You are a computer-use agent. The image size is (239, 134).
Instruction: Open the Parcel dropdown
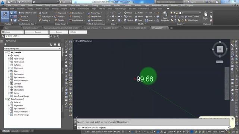click(44, 13)
